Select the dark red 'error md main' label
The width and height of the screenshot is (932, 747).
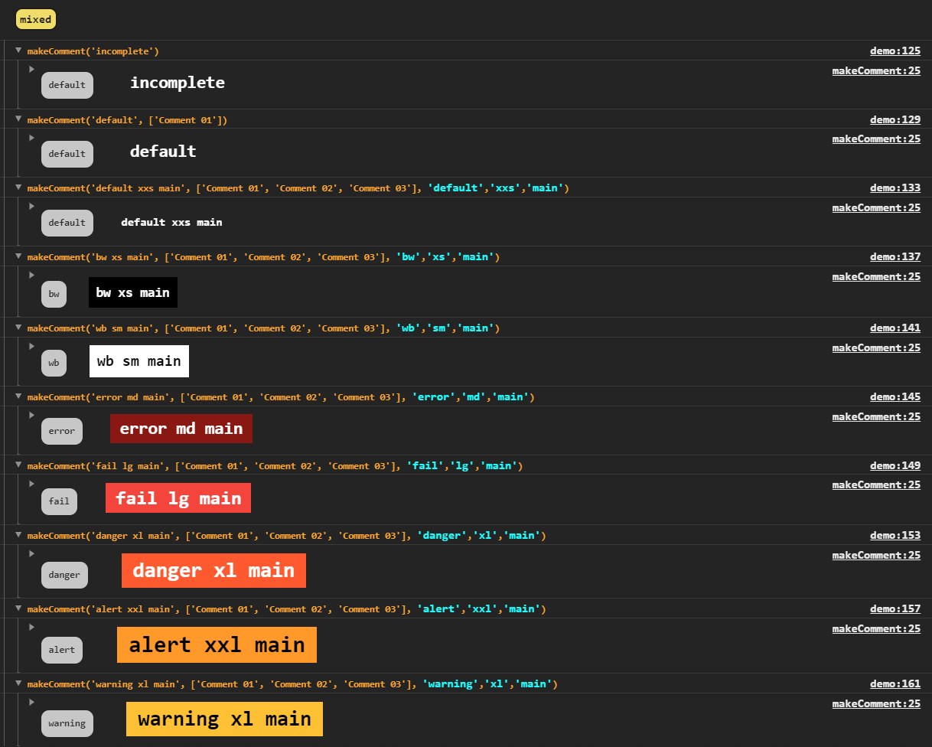(x=181, y=429)
